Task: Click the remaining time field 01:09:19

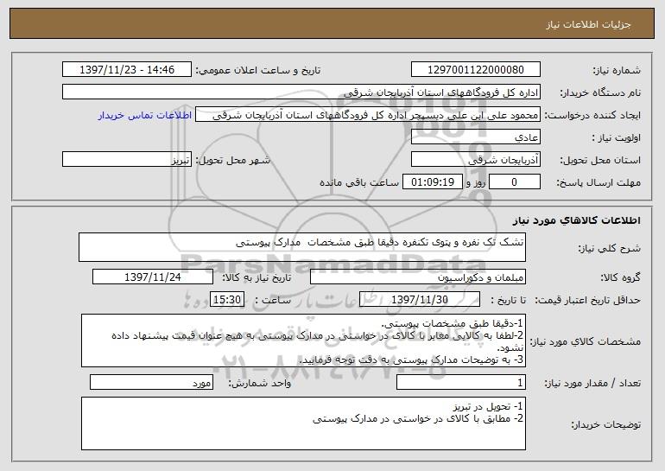Action: pyautogui.click(x=432, y=182)
